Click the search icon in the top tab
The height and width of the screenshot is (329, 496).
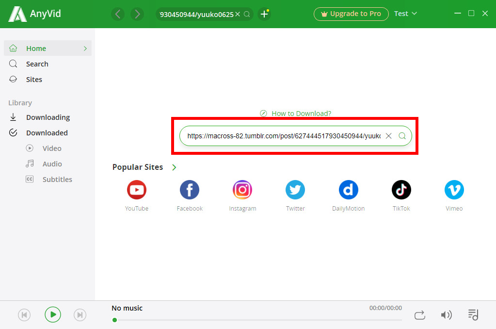247,14
